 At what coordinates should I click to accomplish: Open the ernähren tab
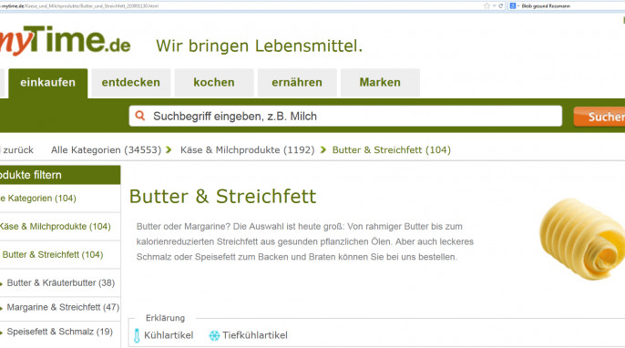[x=297, y=83]
